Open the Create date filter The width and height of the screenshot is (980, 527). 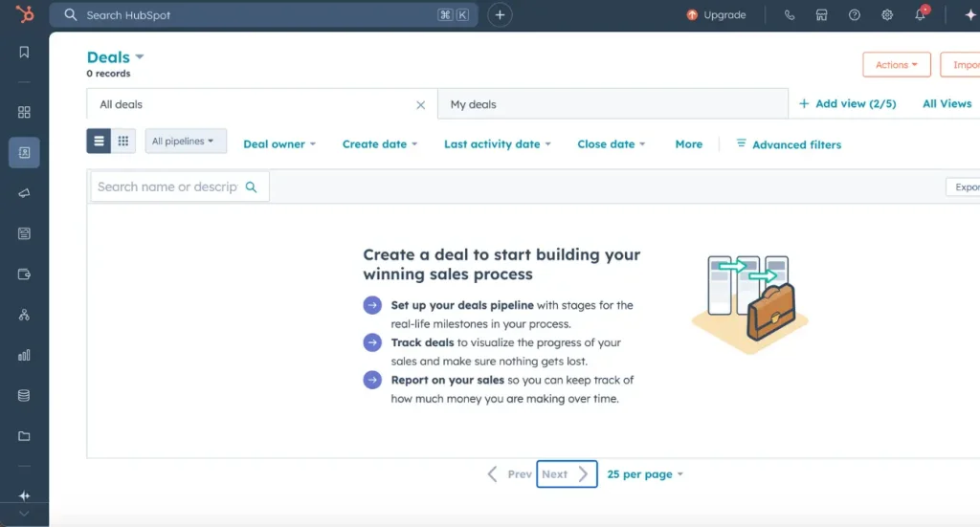379,144
